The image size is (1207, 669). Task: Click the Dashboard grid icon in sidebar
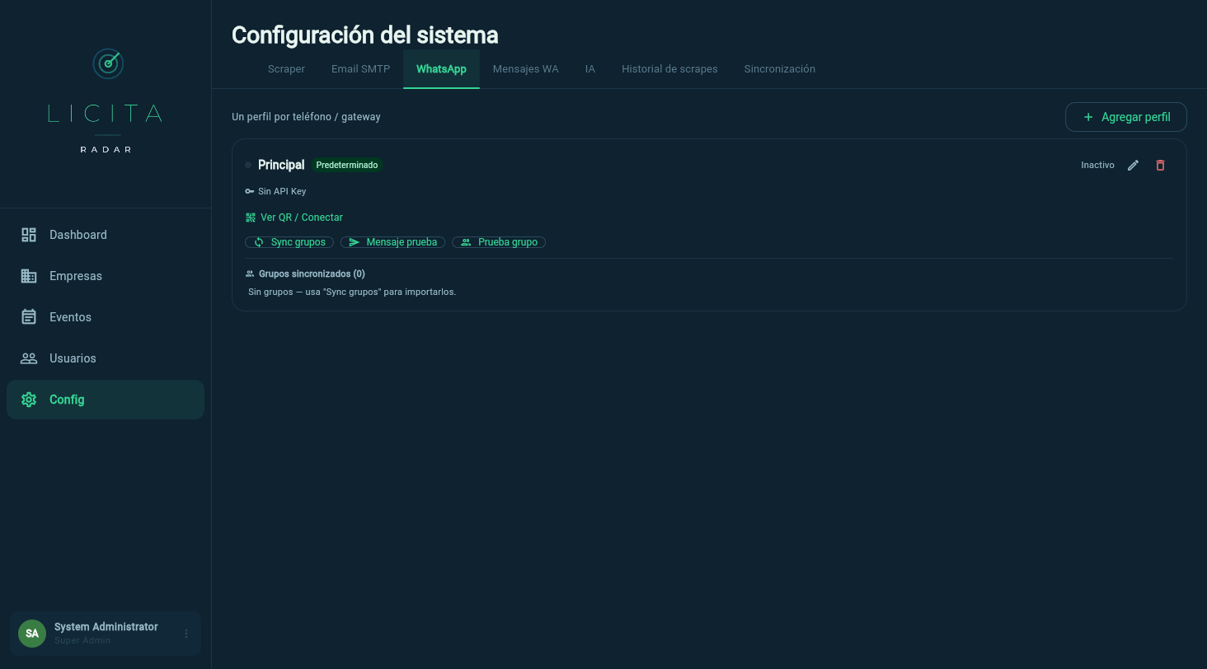pos(29,235)
